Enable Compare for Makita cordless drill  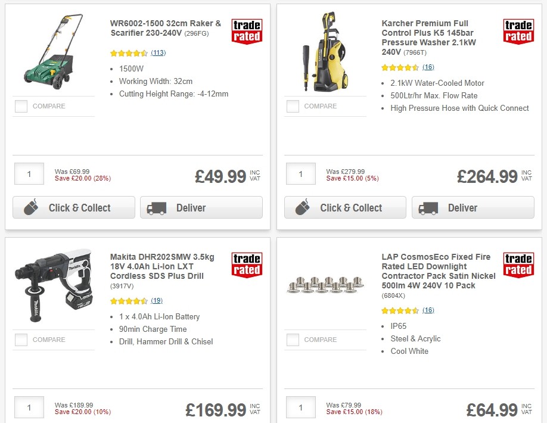[x=21, y=340]
